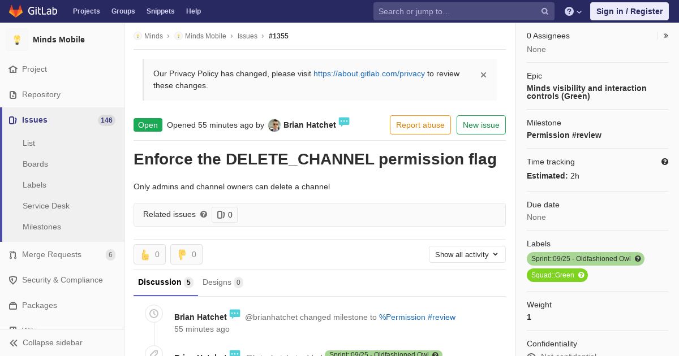
Task: Click the GitLab fox logo
Action: (16, 11)
